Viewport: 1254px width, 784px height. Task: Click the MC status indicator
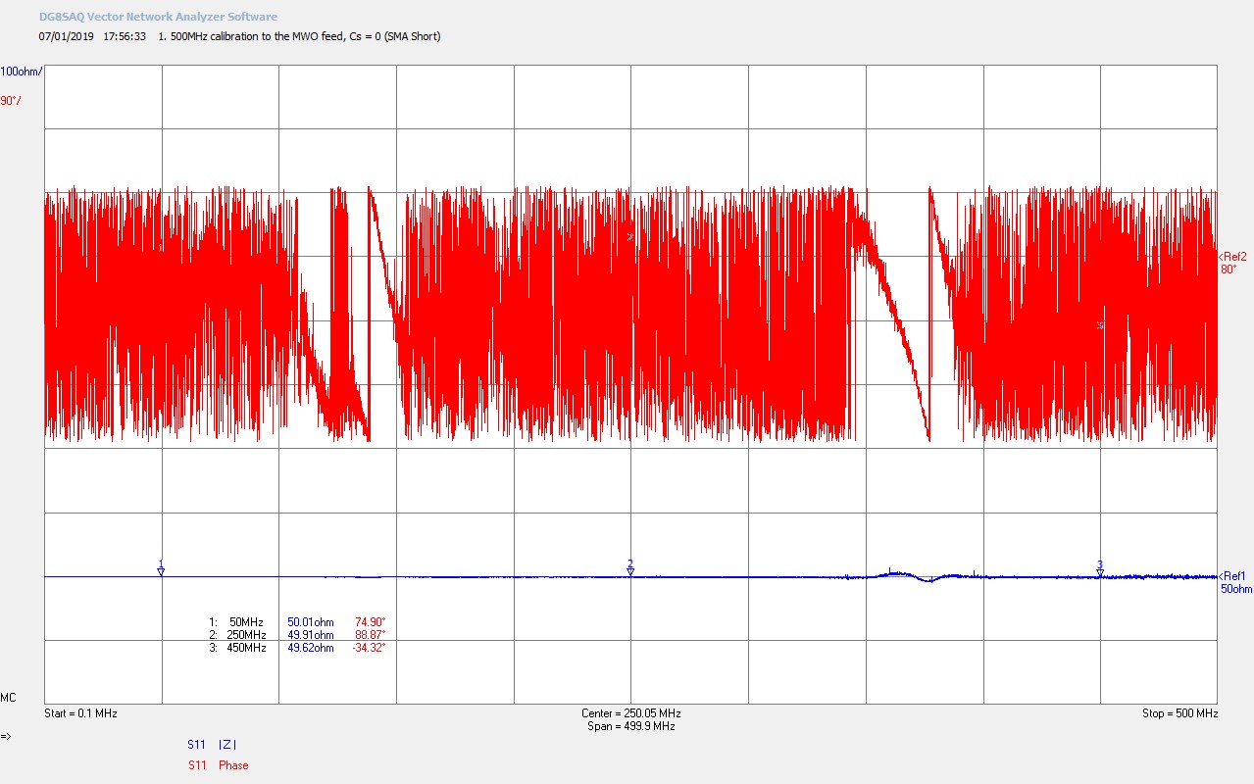8,698
